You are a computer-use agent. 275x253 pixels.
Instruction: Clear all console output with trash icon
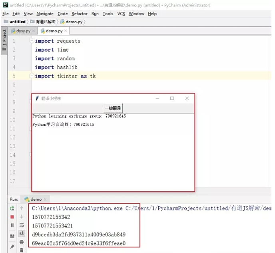[x=22, y=250]
